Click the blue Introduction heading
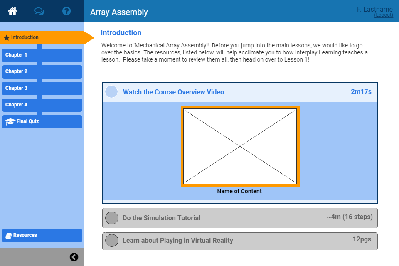Screen dimensions: 399x266 [x=121, y=33]
